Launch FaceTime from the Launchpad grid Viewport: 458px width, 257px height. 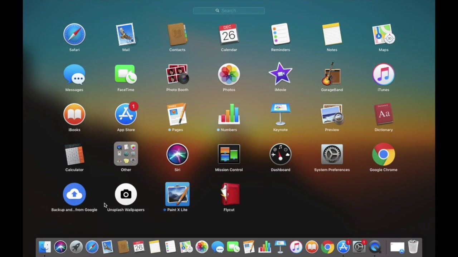(126, 74)
